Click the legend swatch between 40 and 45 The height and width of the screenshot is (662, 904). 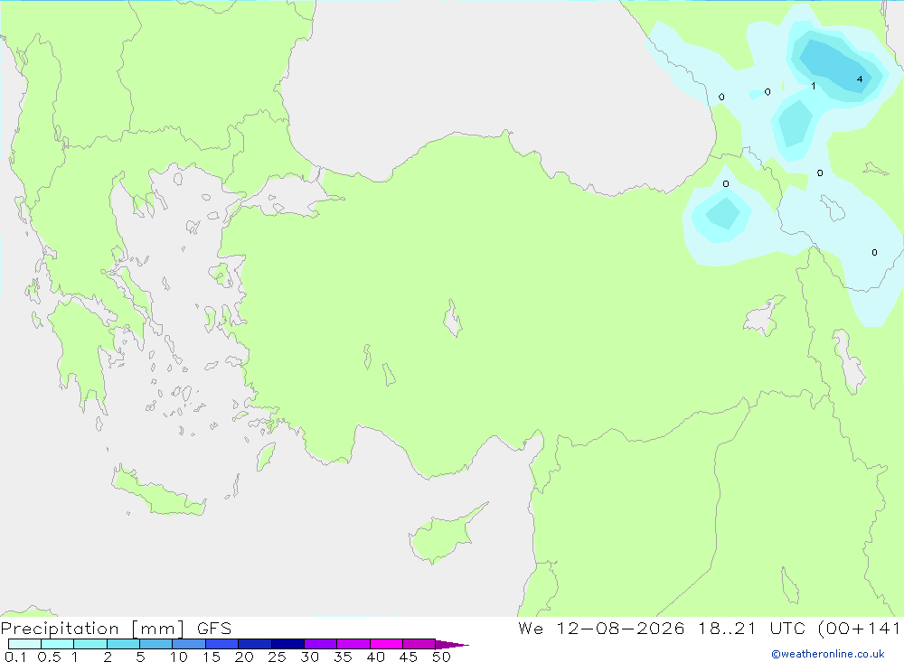coord(386,644)
